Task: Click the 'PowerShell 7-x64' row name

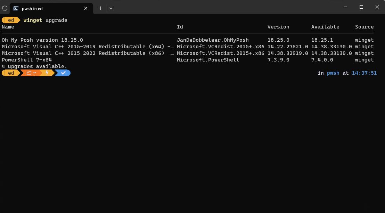Action: pos(27,60)
